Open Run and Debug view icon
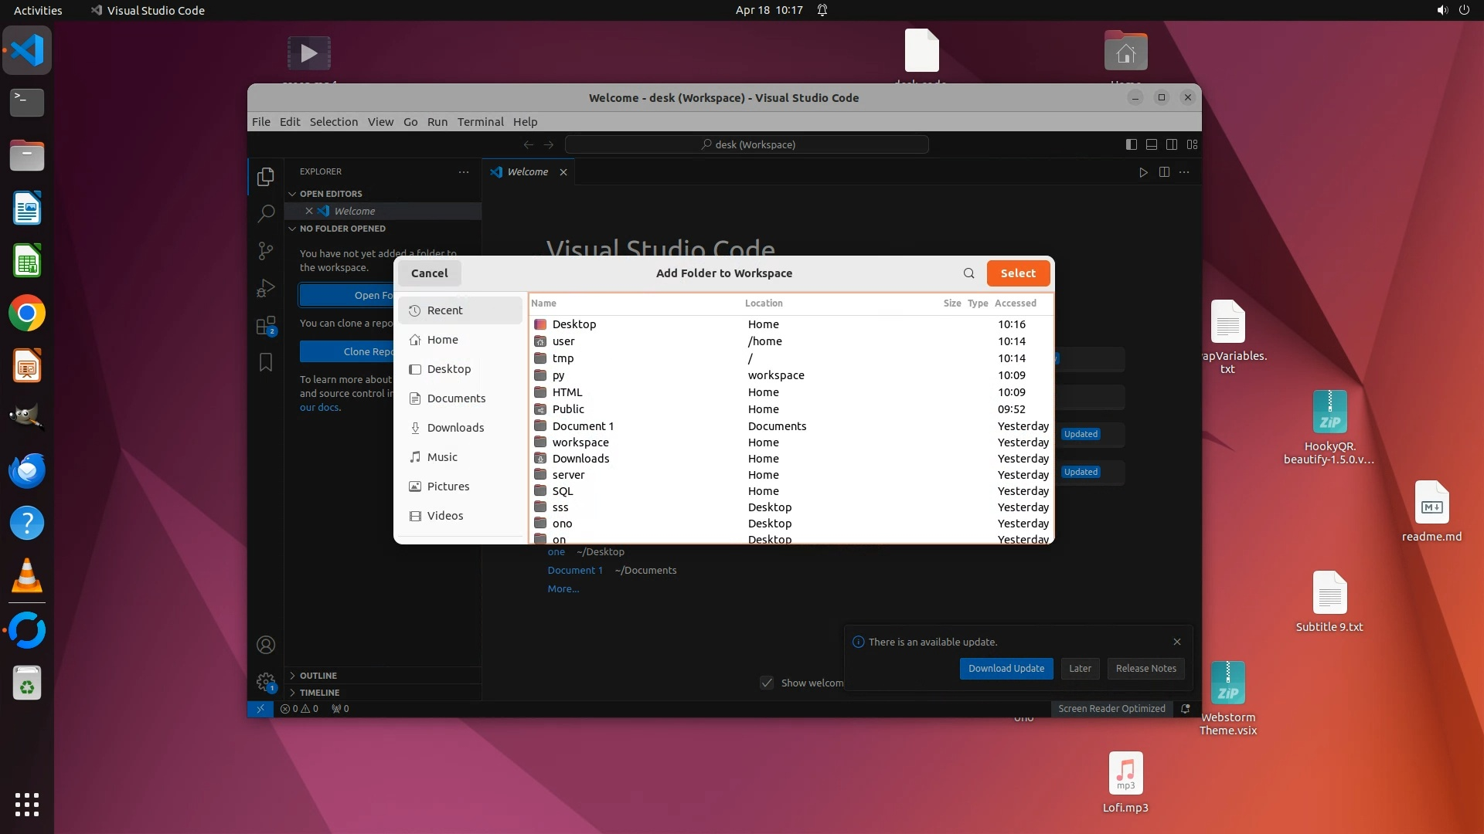 266,288
